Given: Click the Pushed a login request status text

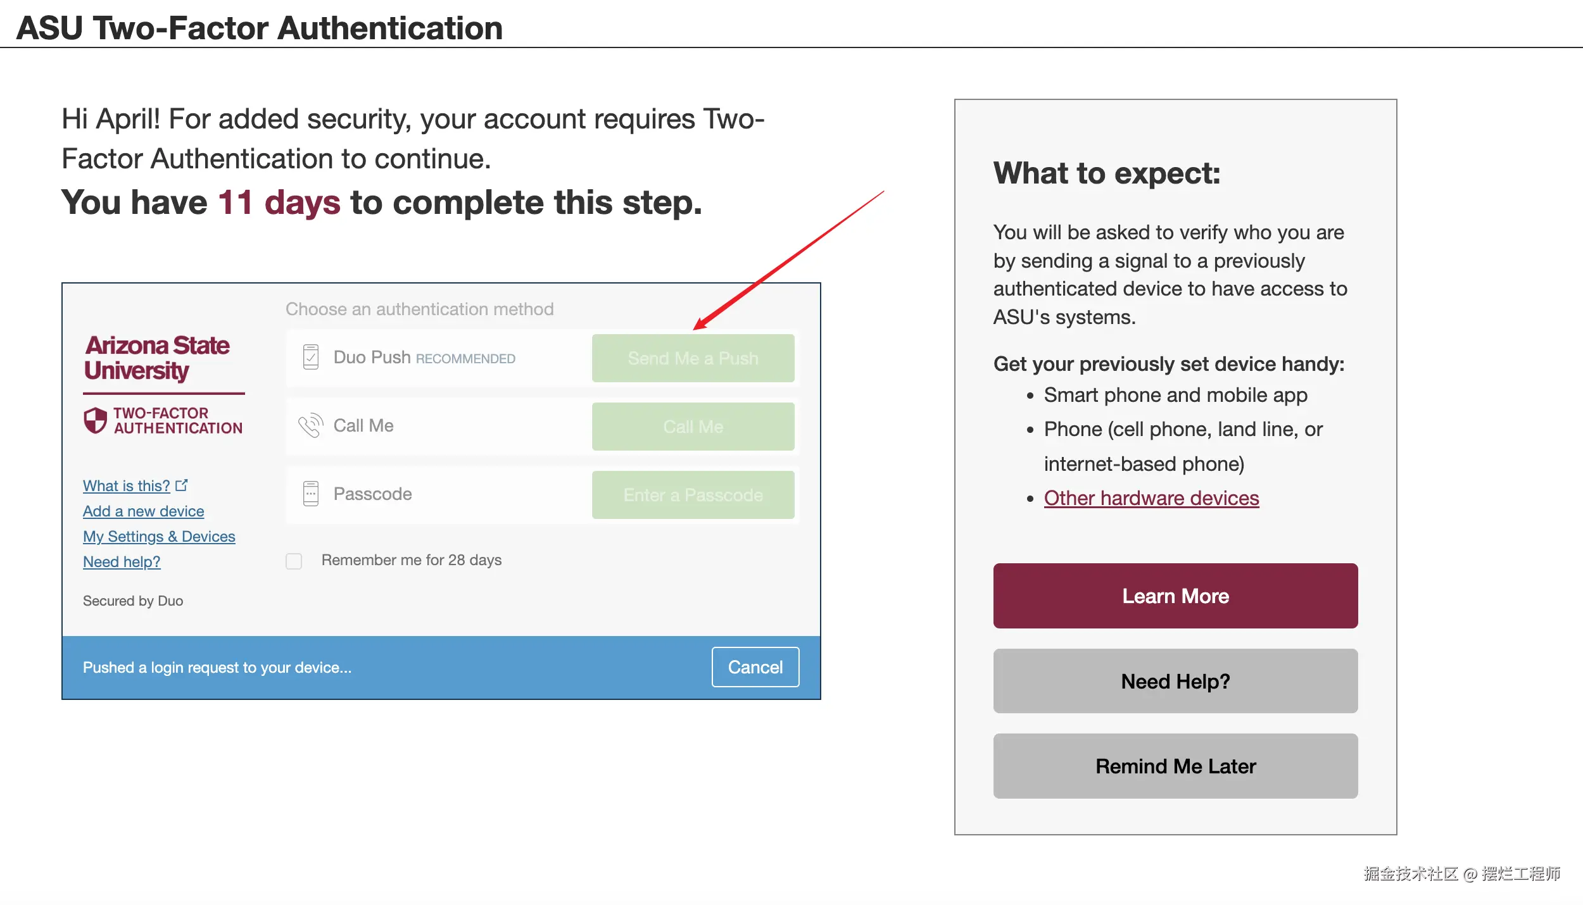Looking at the screenshot, I should (217, 668).
